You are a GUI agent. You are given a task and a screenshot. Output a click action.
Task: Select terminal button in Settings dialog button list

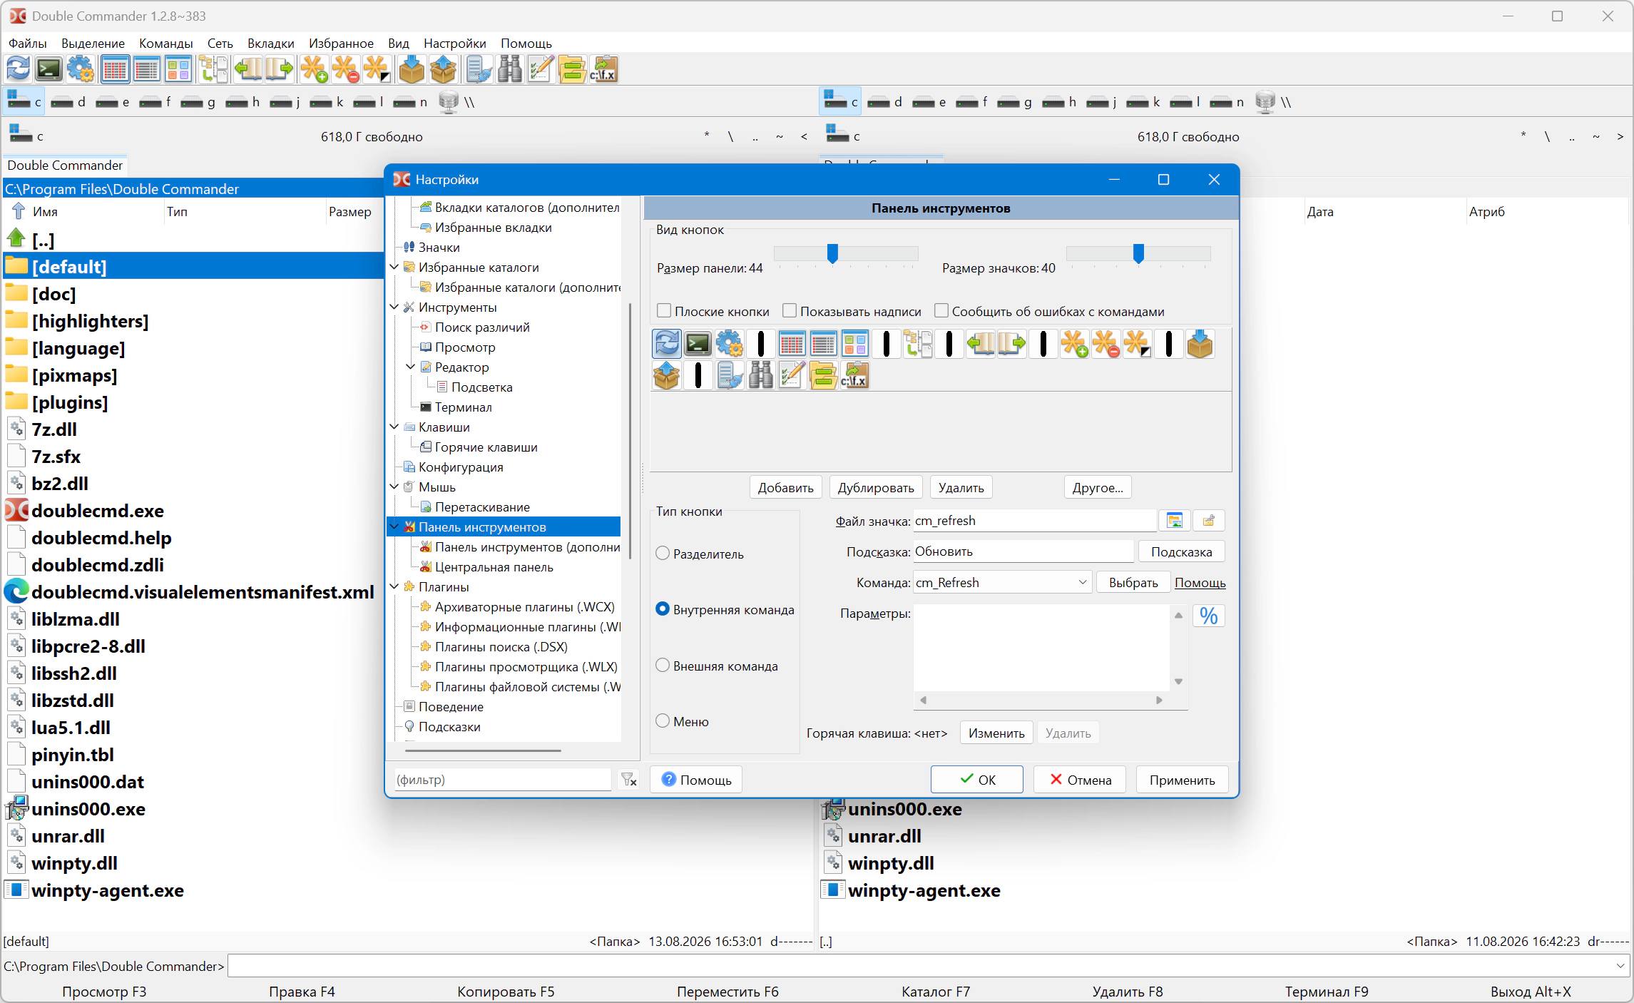(x=698, y=344)
